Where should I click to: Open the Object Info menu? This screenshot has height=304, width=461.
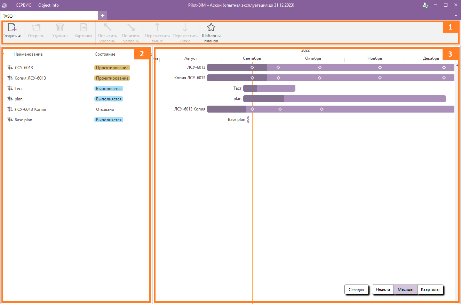point(48,5)
